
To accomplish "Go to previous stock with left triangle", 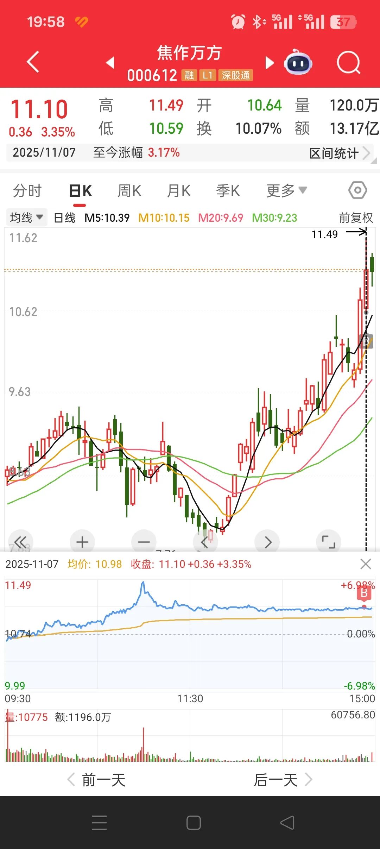I will click(110, 63).
